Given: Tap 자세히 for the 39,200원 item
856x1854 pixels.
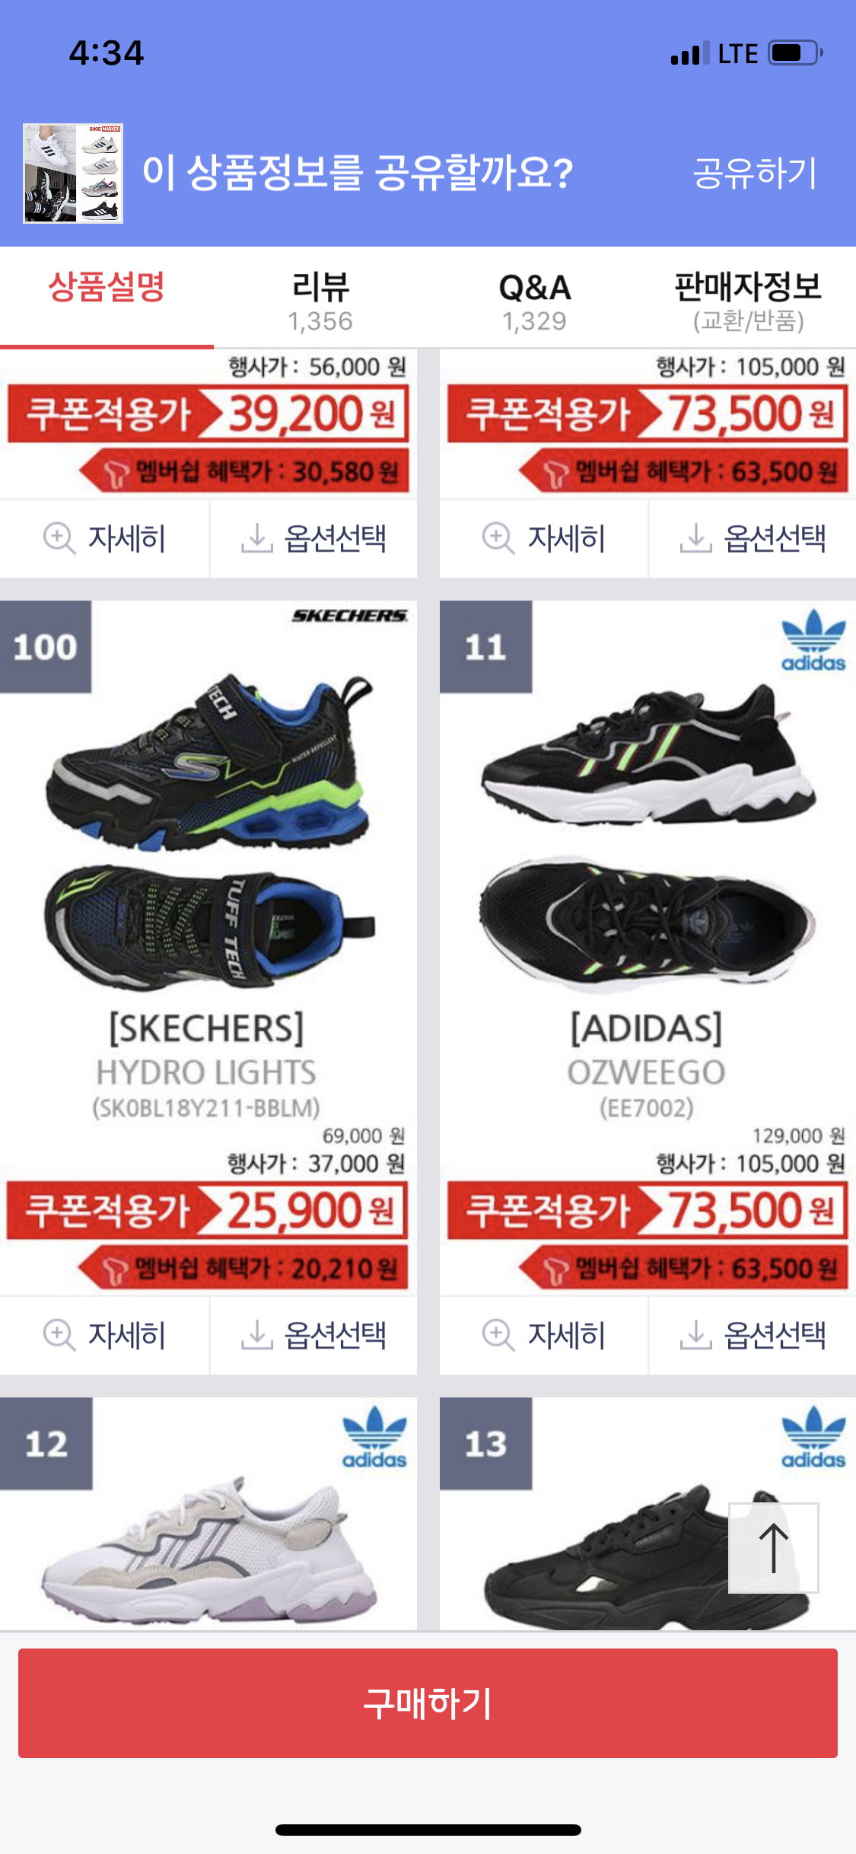Looking at the screenshot, I should click(x=104, y=538).
